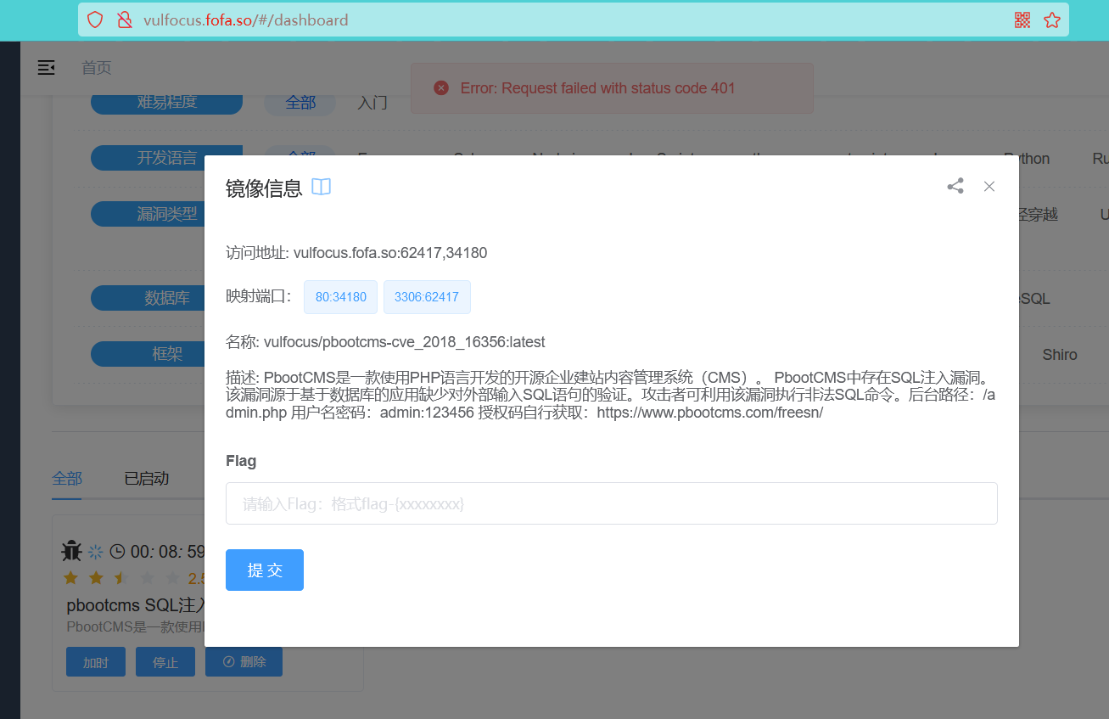Select the 入门 difficulty option
Screen dimensions: 1109x719
[372, 102]
